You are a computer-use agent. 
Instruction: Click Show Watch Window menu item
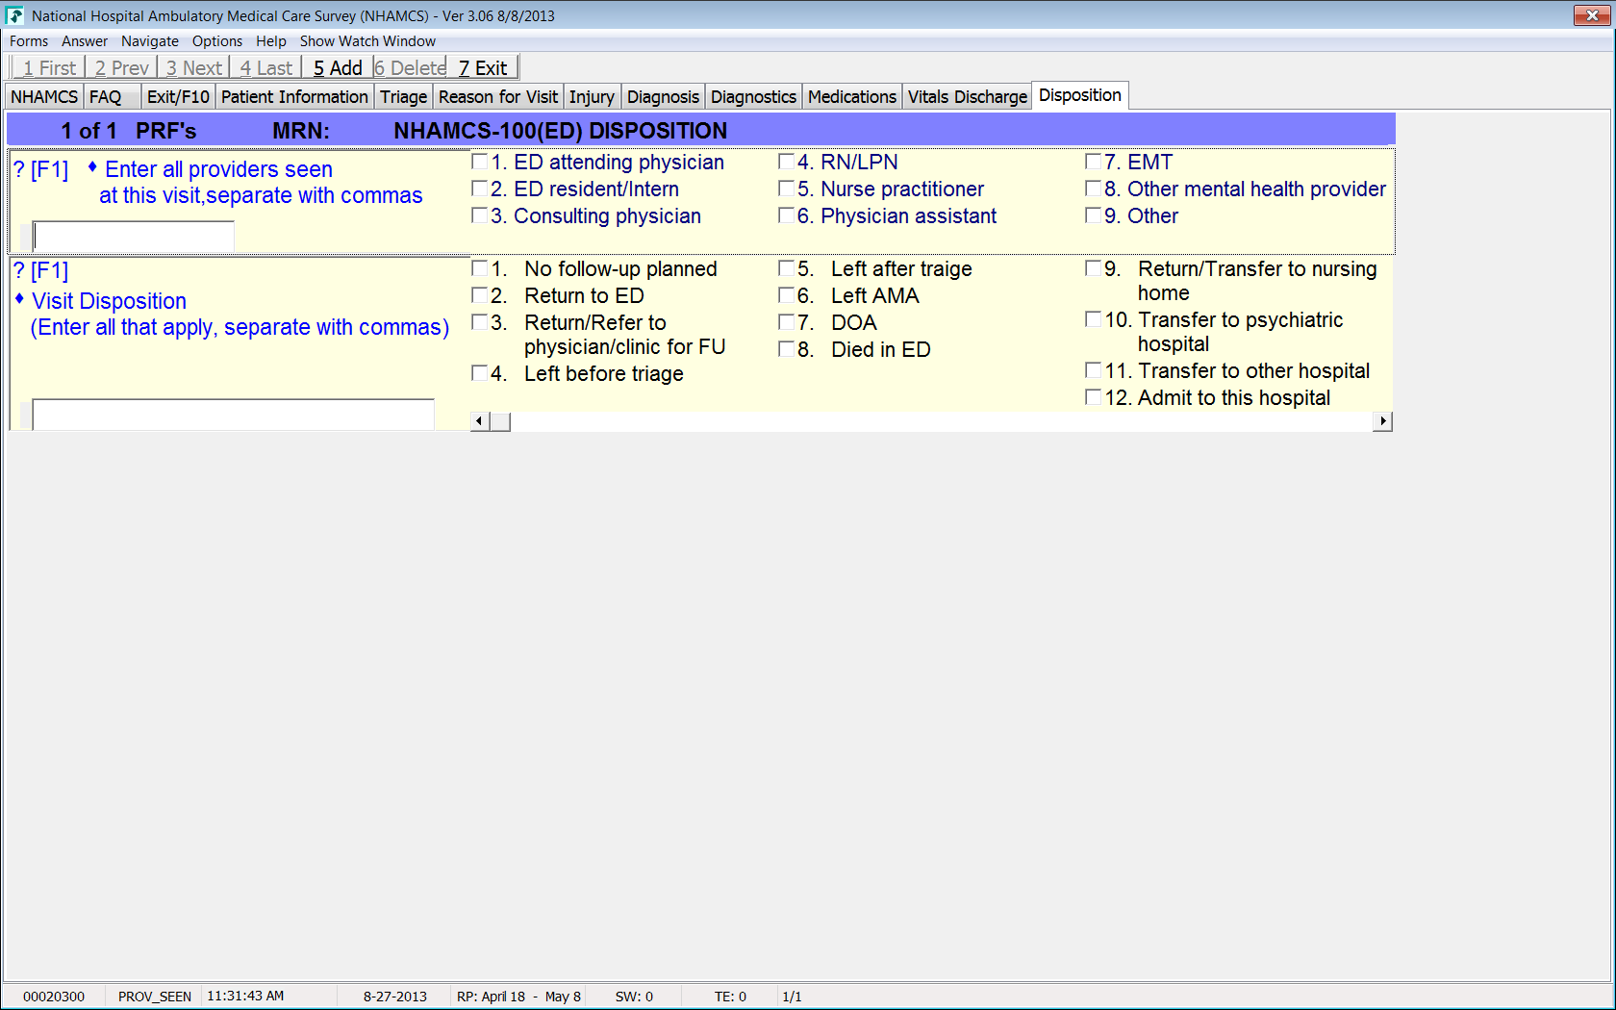pos(367,41)
